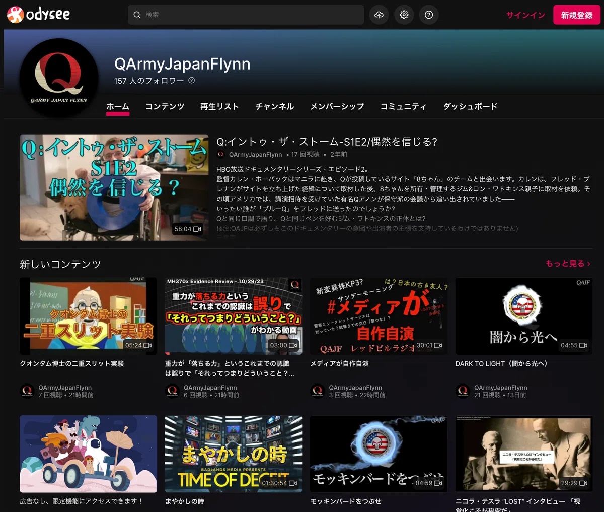Viewport: 604px width, 512px height.
Task: Click the サインイン sign-in link
Action: tap(525, 15)
